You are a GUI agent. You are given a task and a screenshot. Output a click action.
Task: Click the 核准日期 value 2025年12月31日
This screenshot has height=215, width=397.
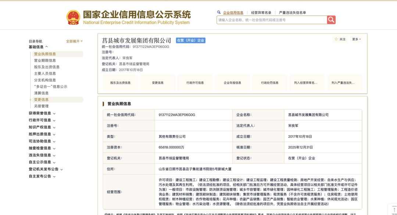pyautogui.click(x=301, y=147)
